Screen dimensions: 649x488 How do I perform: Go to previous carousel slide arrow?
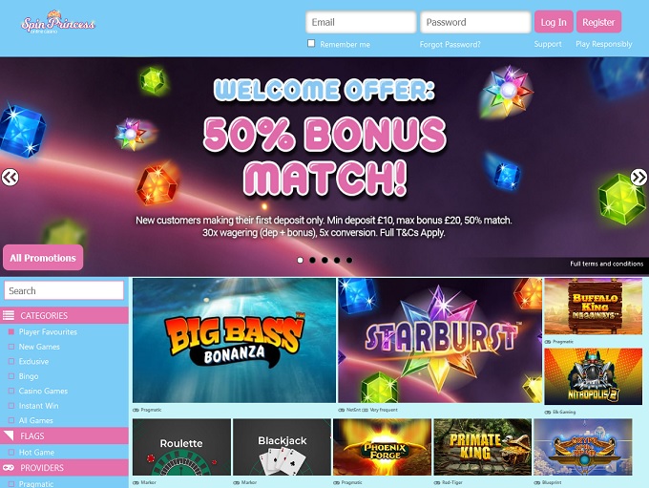point(10,178)
